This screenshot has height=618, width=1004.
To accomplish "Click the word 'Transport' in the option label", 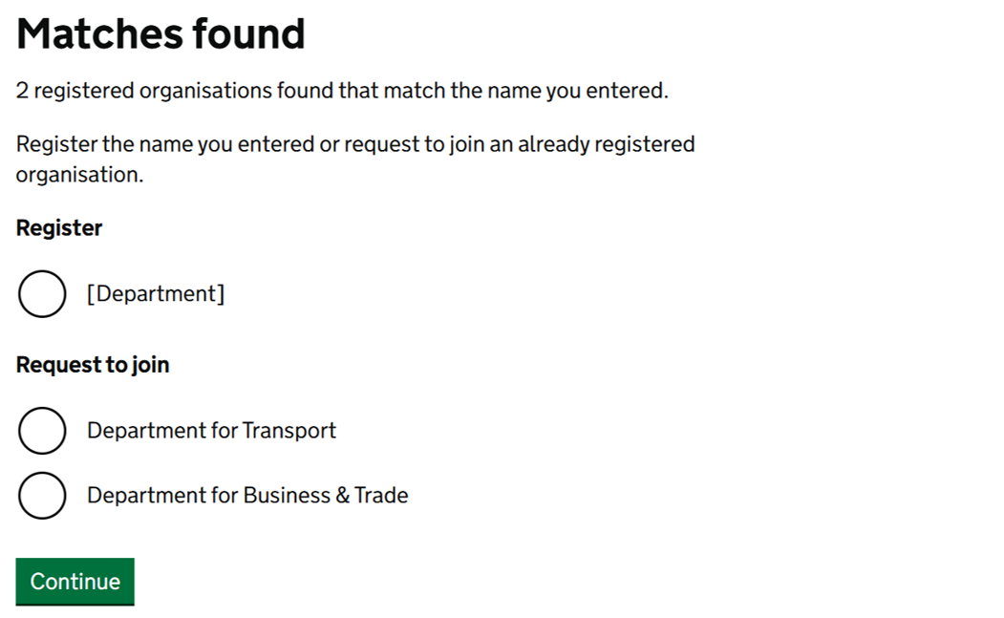I will 288,431.
